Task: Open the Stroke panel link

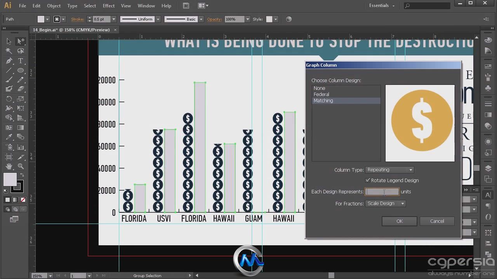Action: (78, 19)
